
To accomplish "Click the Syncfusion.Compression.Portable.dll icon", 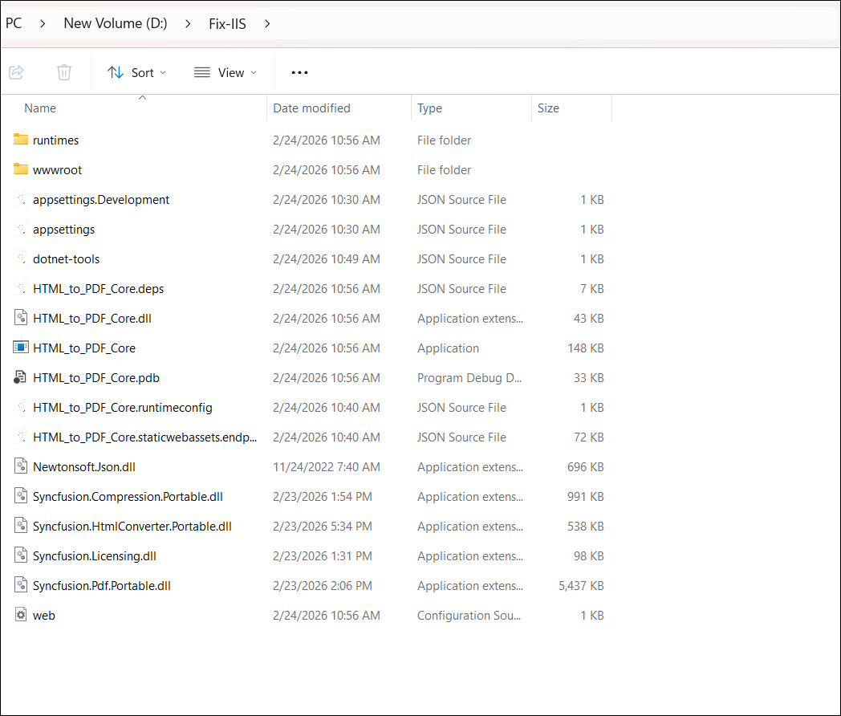I will pyautogui.click(x=20, y=496).
